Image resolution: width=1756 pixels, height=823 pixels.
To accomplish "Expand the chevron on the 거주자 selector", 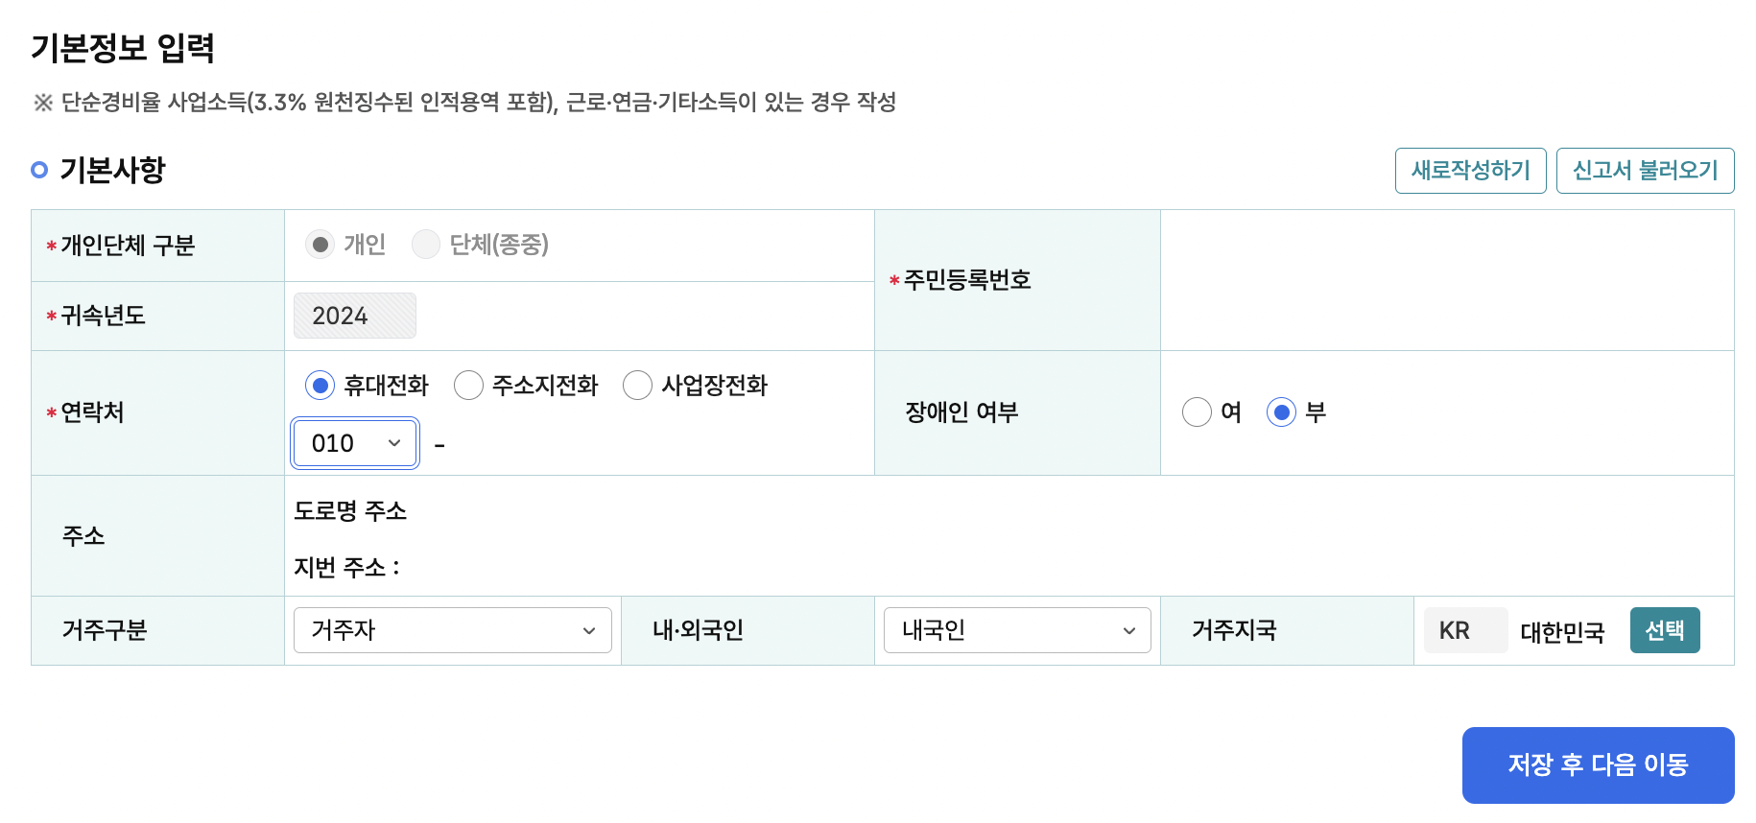I will (x=591, y=630).
